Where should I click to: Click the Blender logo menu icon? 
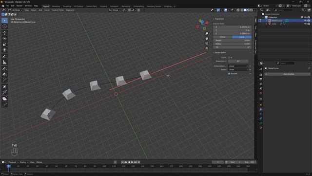pyautogui.click(x=3, y=6)
